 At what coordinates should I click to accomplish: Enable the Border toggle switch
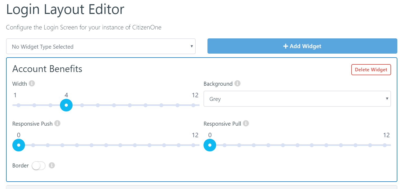[39, 166]
